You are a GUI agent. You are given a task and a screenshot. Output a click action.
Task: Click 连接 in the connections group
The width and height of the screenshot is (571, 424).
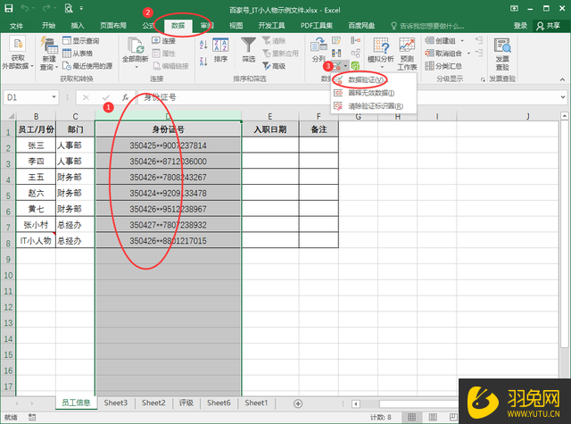point(163,40)
